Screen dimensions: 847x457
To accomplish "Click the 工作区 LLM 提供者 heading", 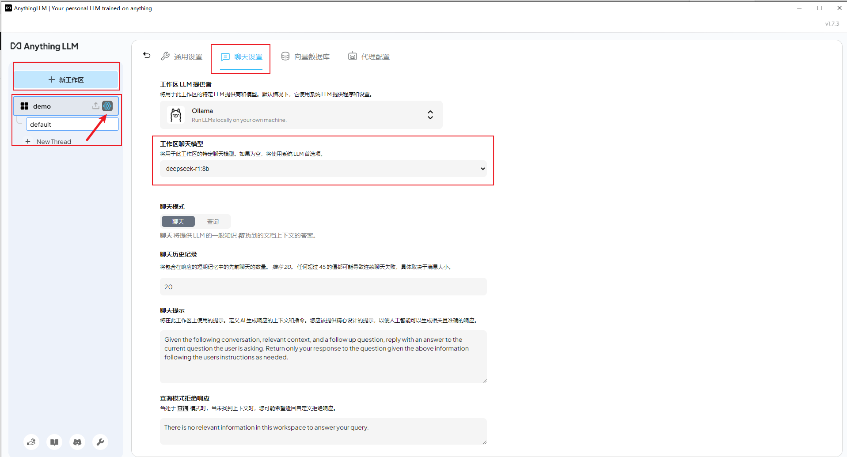I will (x=186, y=84).
